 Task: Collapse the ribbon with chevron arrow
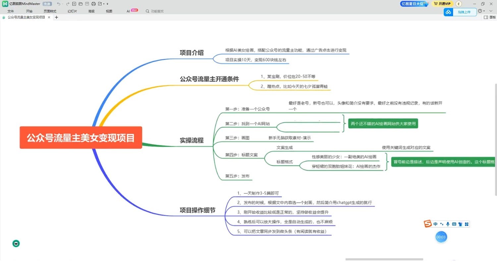491,11
